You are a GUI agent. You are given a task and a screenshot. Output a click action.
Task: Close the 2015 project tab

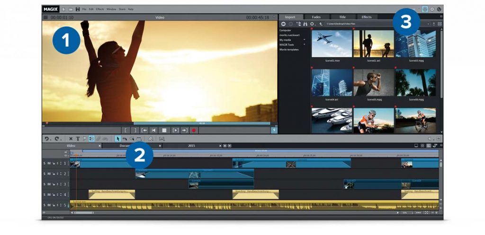coord(221,146)
